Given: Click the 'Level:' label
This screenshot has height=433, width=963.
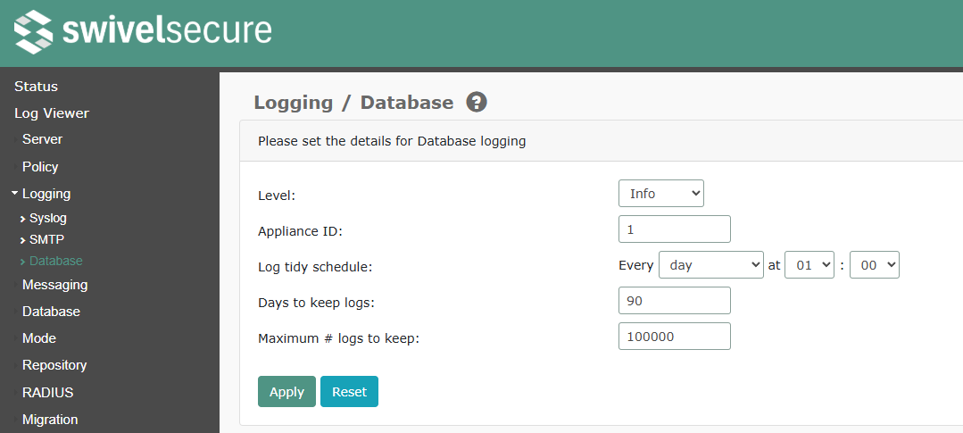Looking at the screenshot, I should point(277,196).
